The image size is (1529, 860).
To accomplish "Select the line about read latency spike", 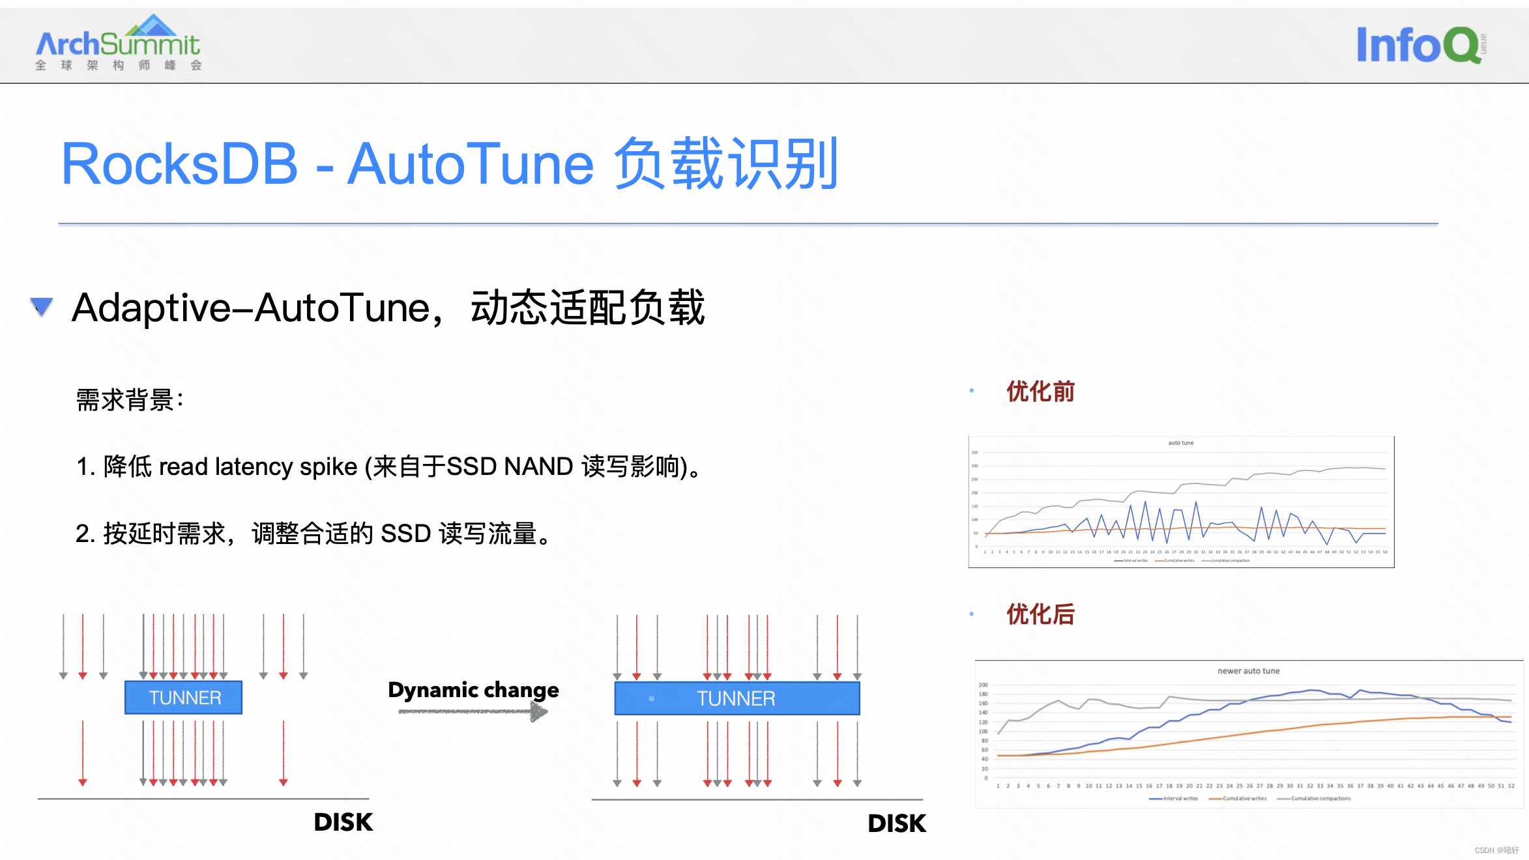I will 389,466.
